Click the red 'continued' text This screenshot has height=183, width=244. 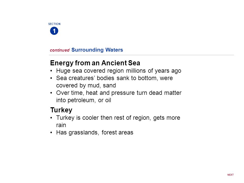click(x=59, y=50)
